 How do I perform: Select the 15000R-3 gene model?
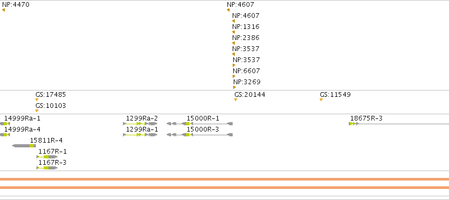coord(199,135)
